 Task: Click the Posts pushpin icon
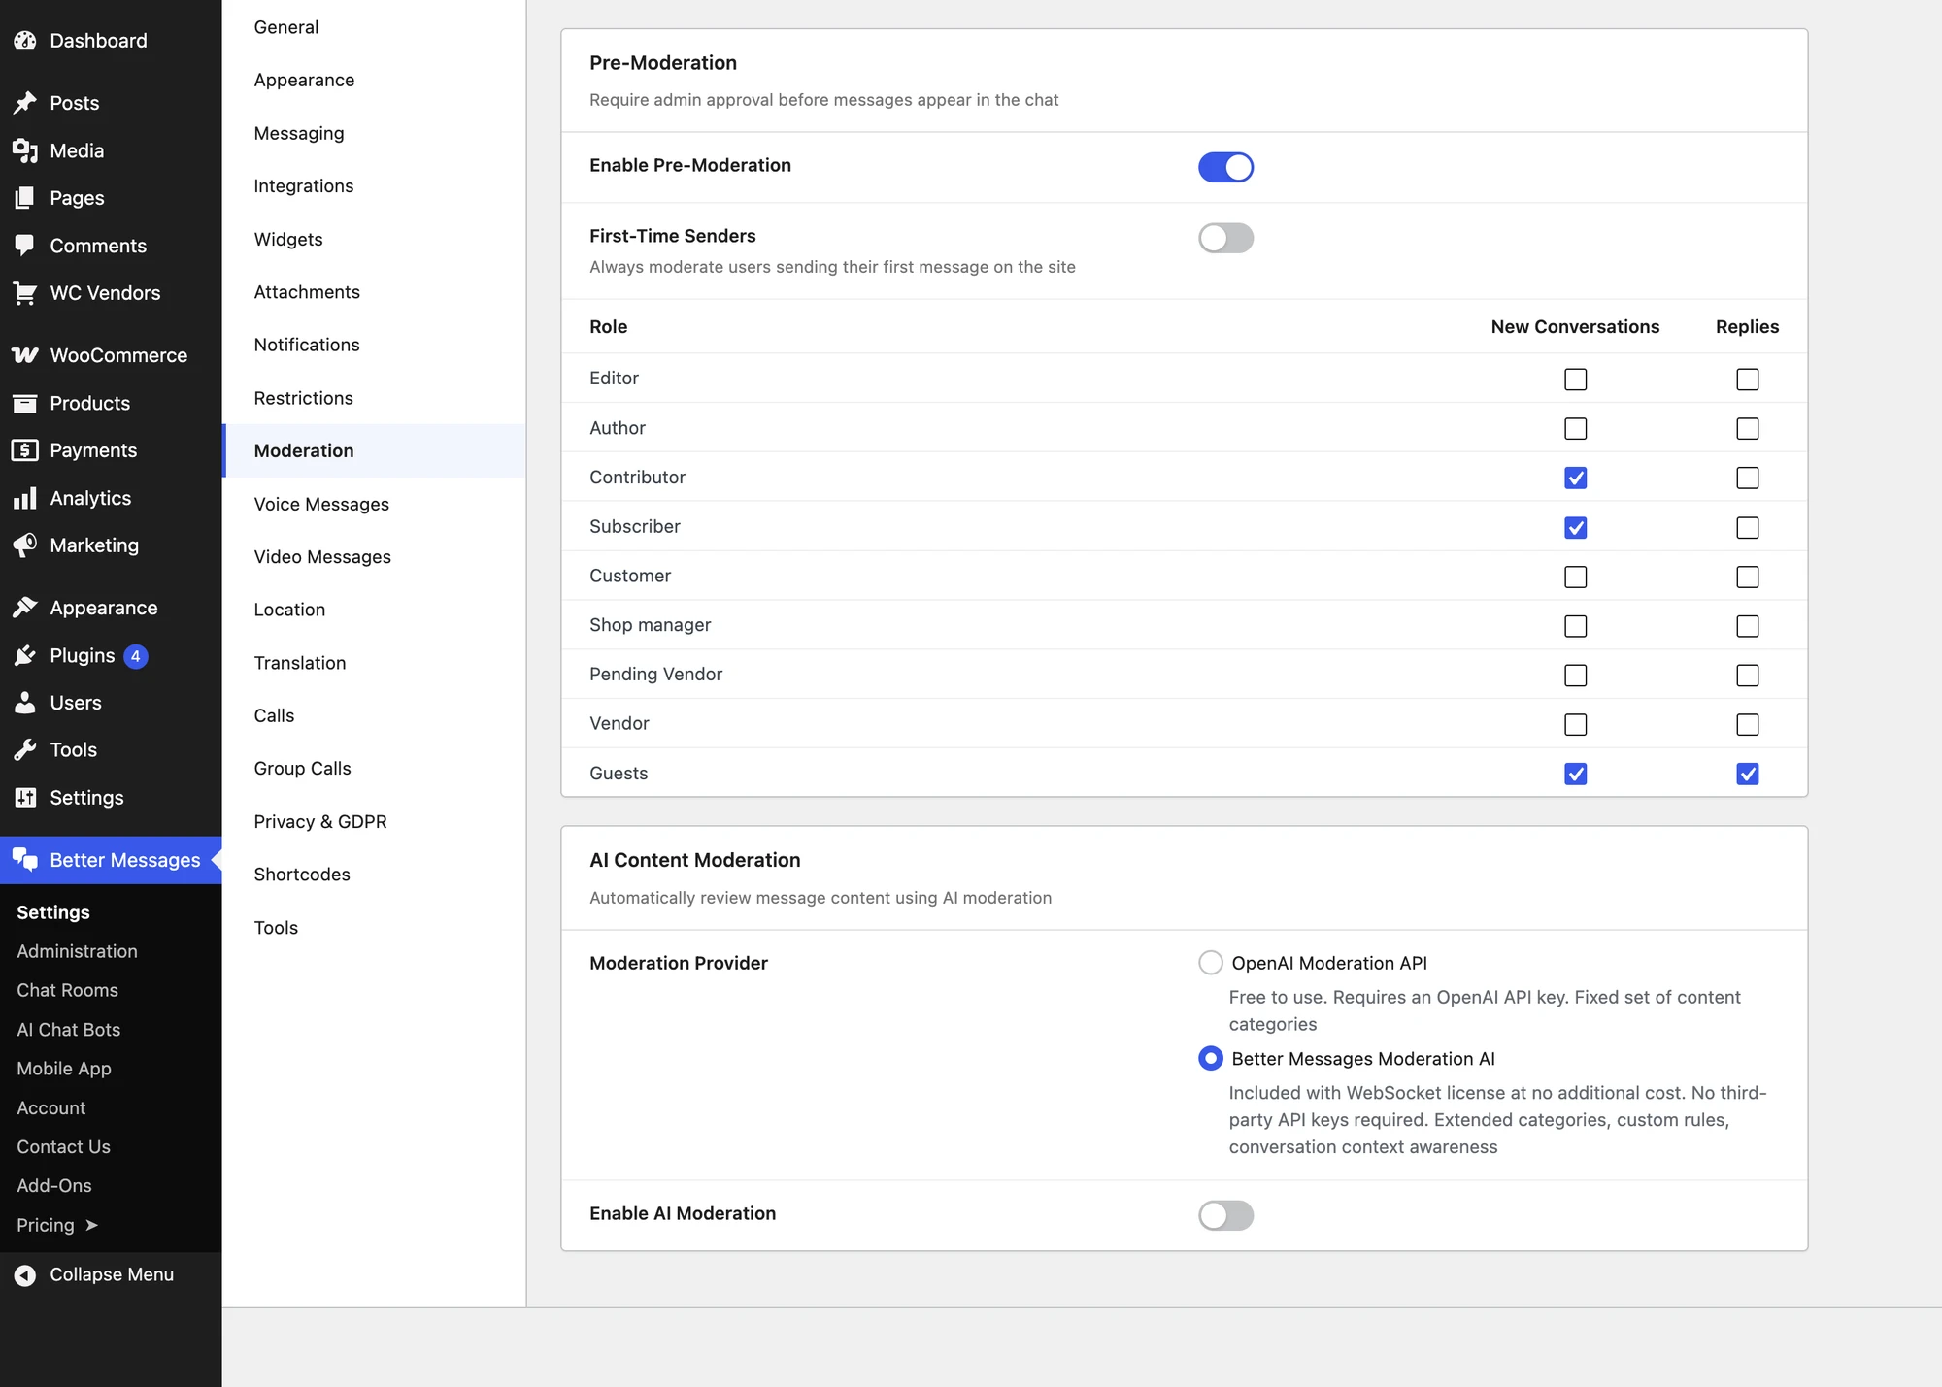[x=25, y=103]
